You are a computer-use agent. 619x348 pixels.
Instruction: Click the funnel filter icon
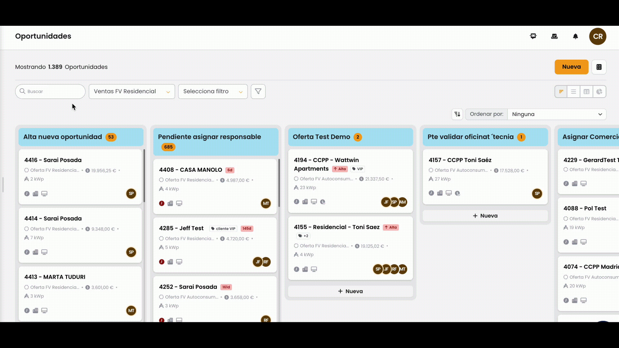tap(258, 92)
